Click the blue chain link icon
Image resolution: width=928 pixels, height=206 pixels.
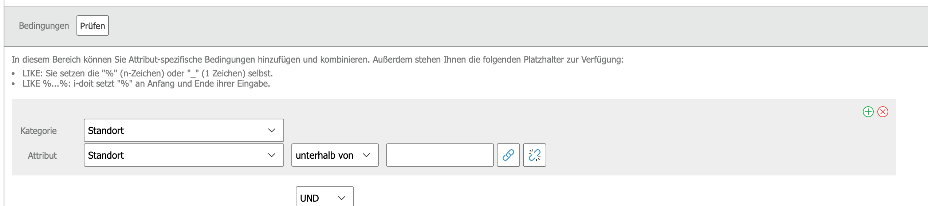(x=508, y=155)
